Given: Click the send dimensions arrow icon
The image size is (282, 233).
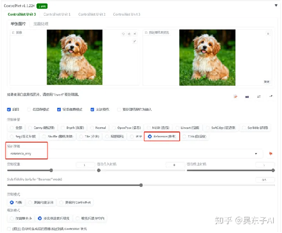Looking at the screenshot, I should (x=271, y=96).
